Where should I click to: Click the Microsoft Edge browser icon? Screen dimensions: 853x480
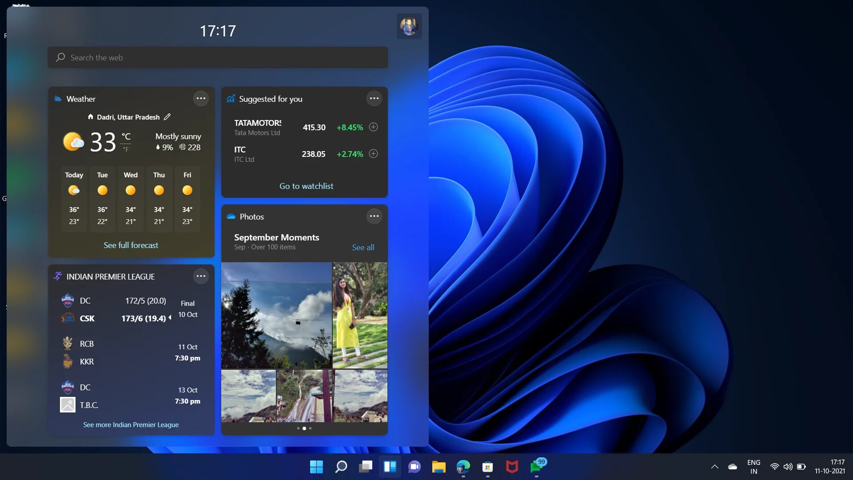pos(463,467)
